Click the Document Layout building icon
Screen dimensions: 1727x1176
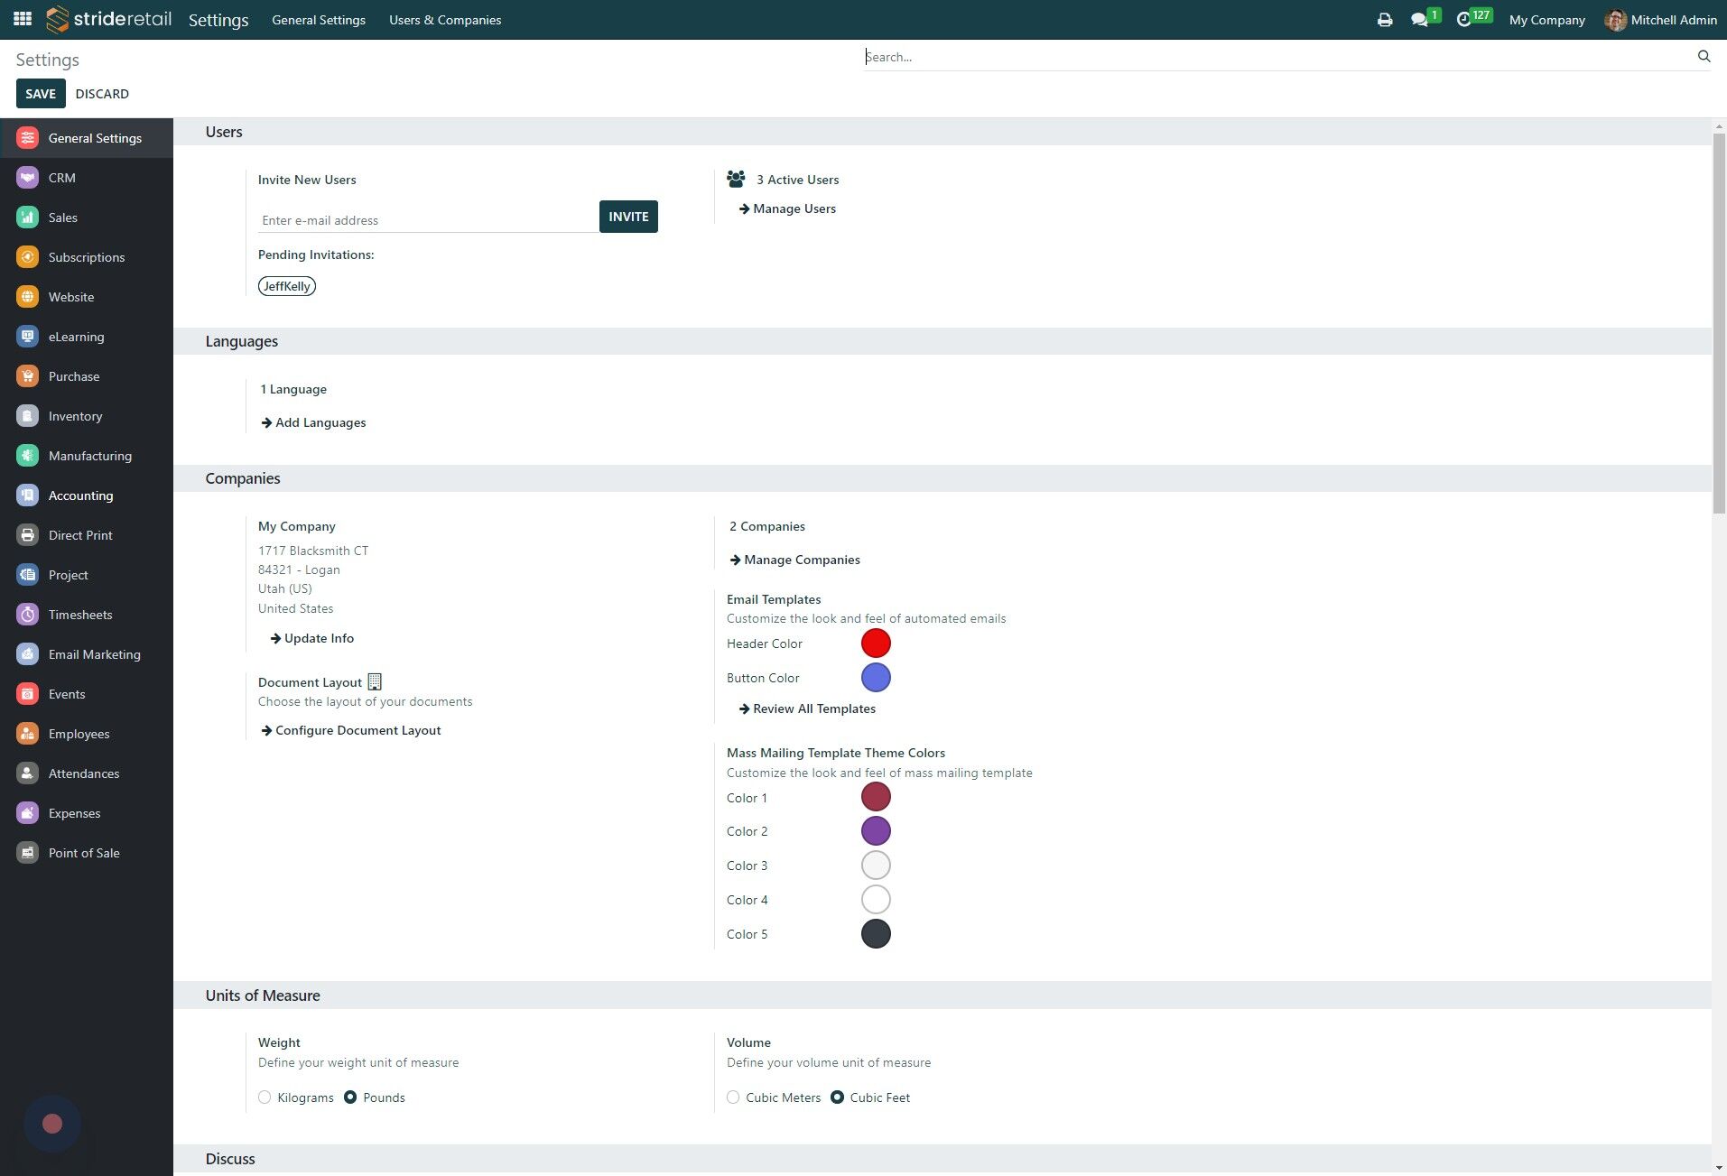pos(375,682)
